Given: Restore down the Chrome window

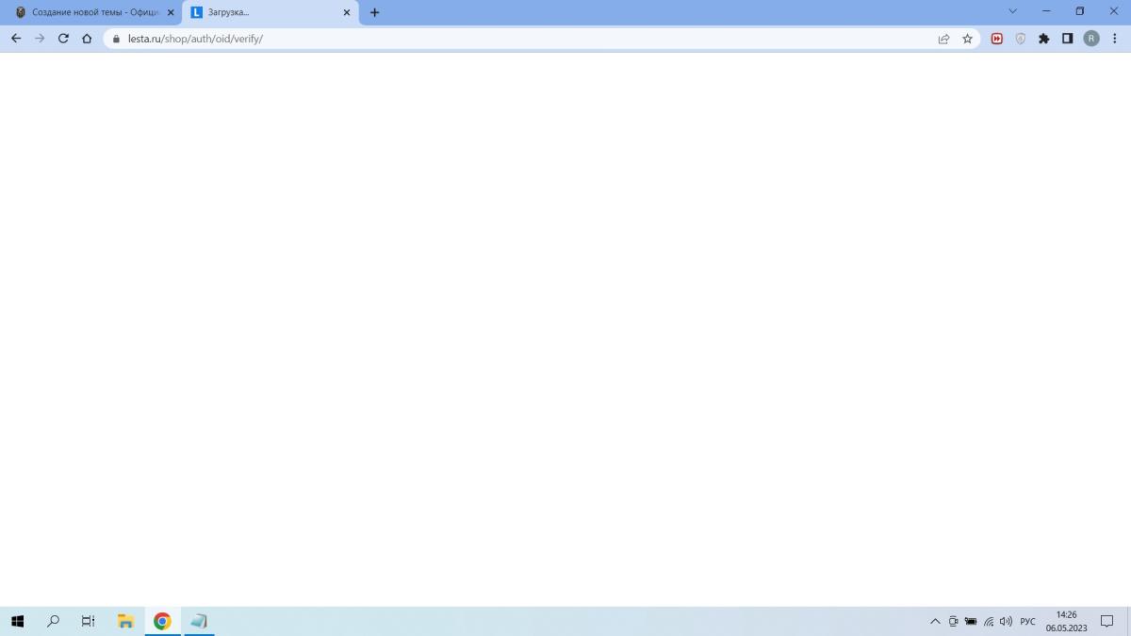Looking at the screenshot, I should tap(1080, 11).
